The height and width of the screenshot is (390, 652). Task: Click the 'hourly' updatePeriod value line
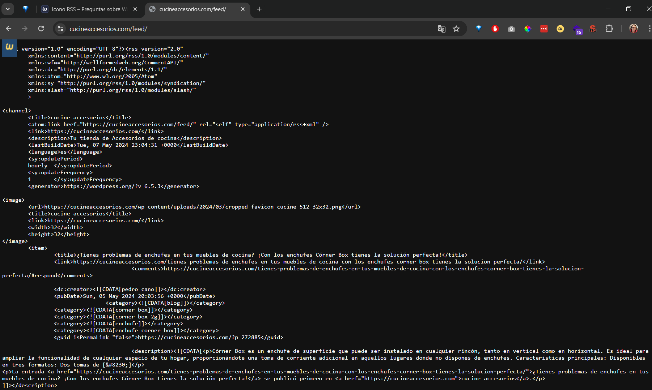[x=70, y=166]
